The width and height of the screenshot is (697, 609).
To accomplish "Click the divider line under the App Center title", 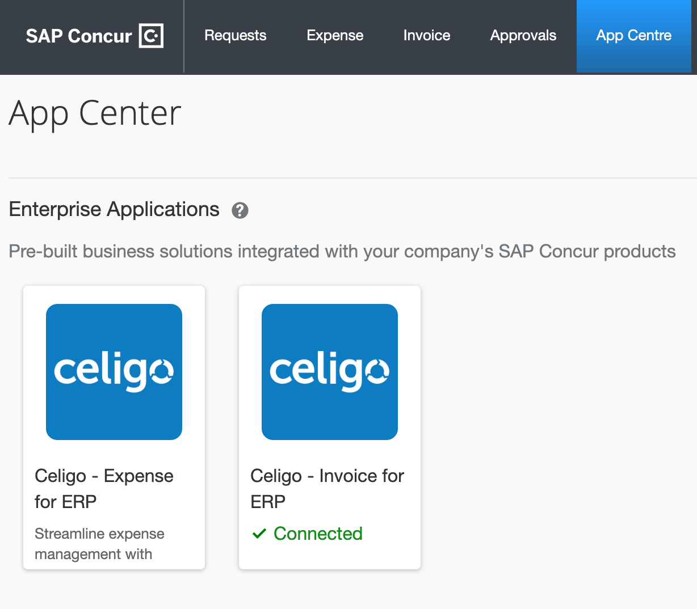I will click(x=352, y=178).
